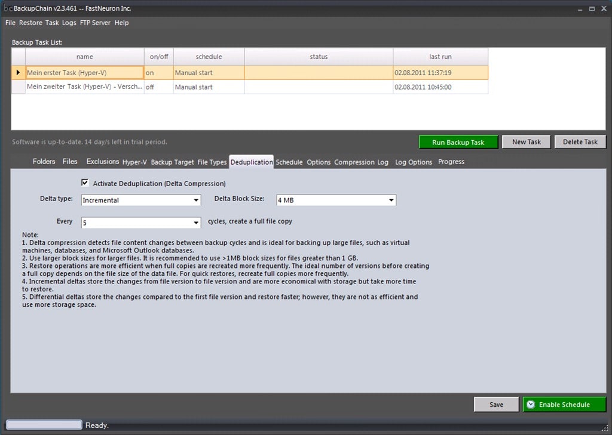Image resolution: width=612 pixels, height=435 pixels.
Task: Click last run 02.08.2011 10:45:00 cell
Action: [x=440, y=87]
